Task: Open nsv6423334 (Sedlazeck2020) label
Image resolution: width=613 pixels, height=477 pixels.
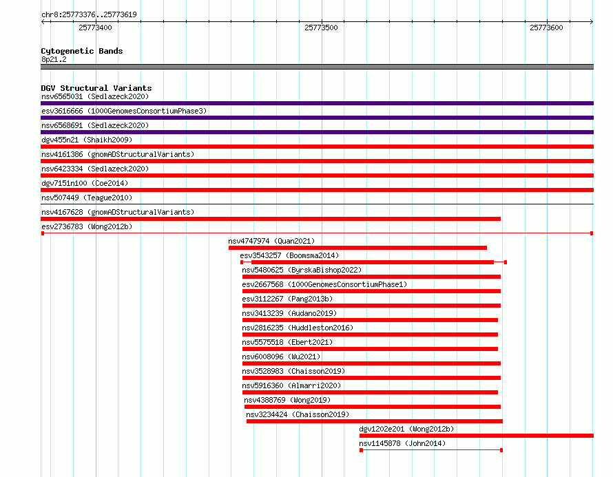Action: click(95, 169)
